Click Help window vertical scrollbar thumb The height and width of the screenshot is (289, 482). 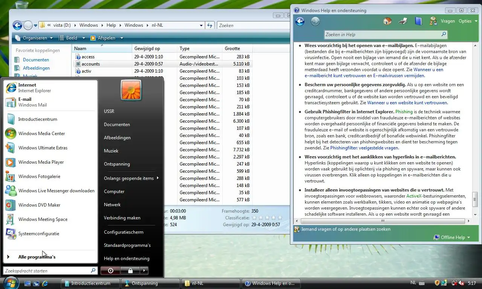coord(475,200)
